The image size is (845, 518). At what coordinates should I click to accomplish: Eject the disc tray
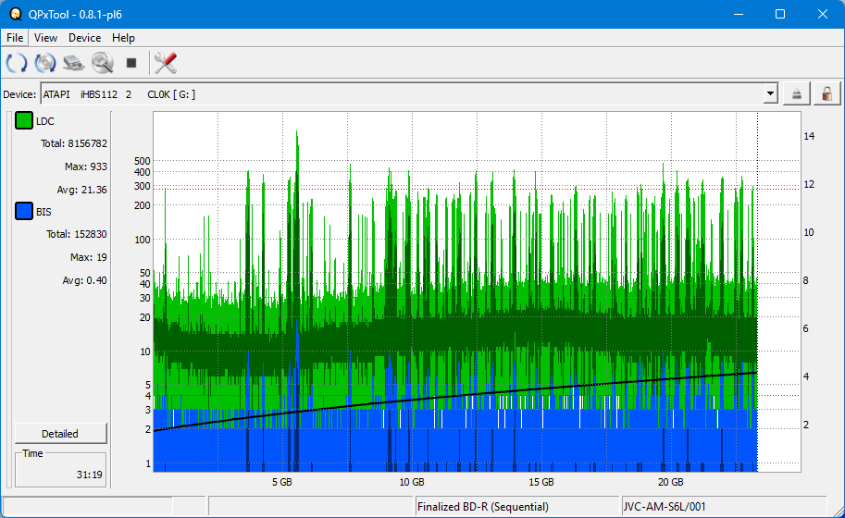pos(797,93)
